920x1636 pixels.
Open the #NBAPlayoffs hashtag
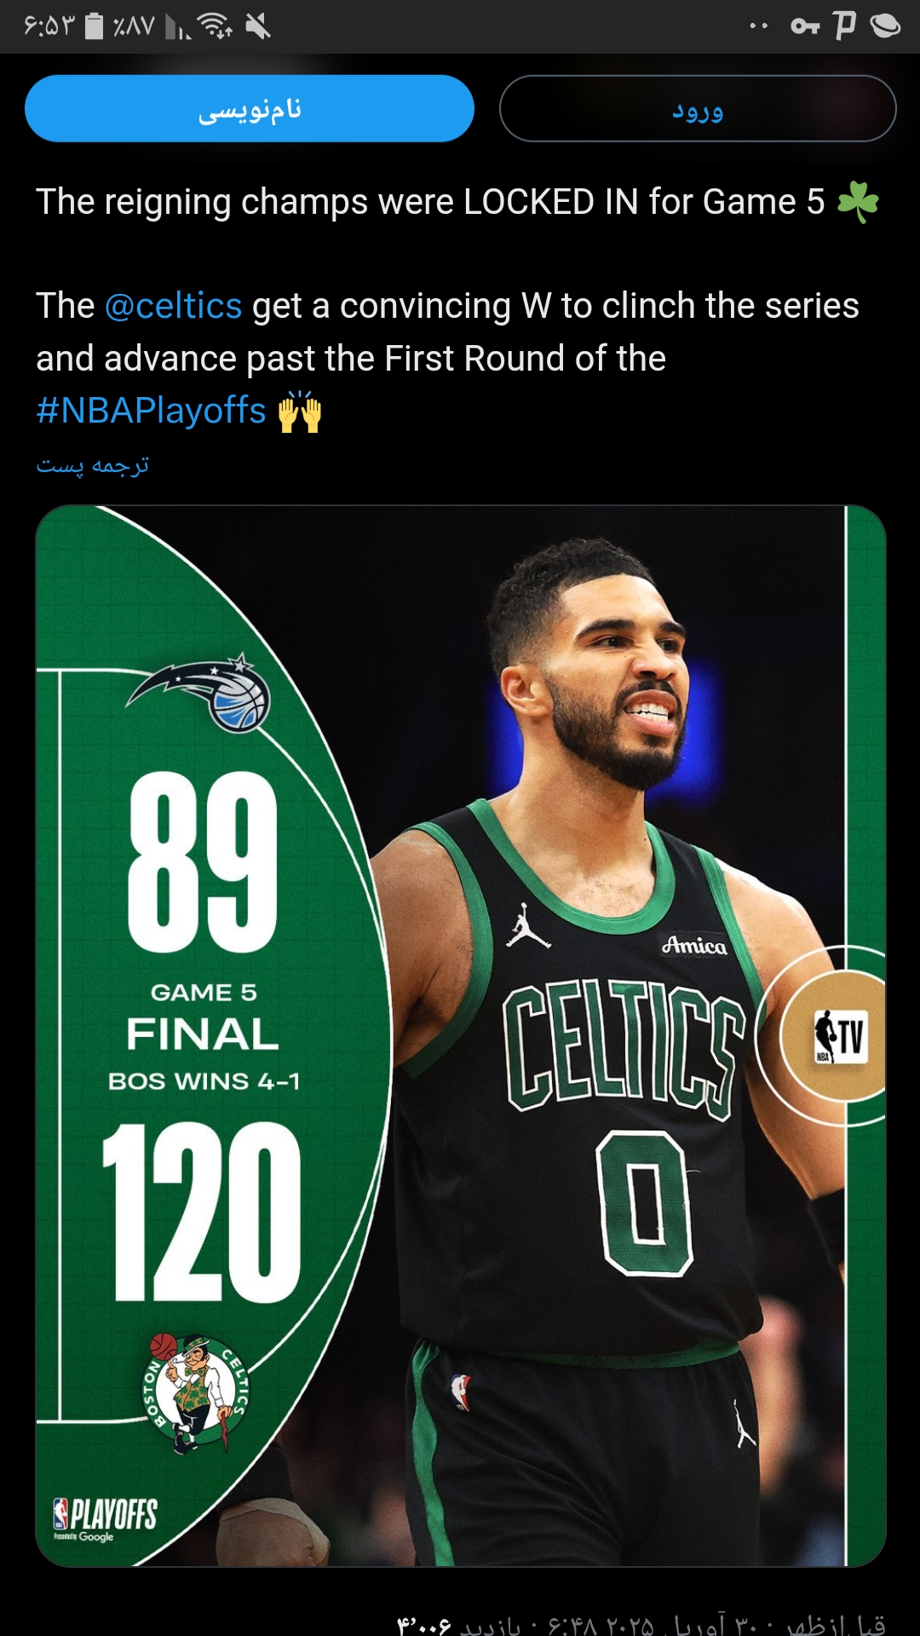(152, 411)
